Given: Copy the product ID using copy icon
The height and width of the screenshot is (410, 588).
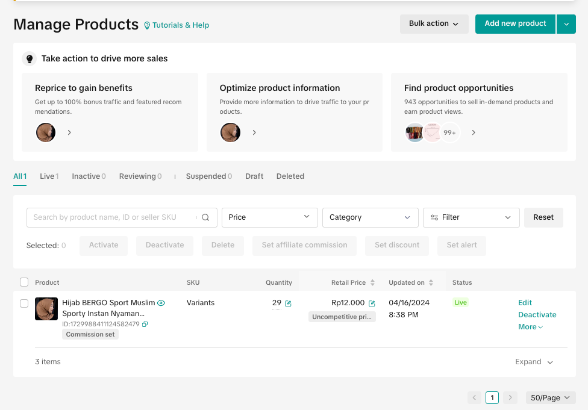Looking at the screenshot, I should [x=145, y=325].
